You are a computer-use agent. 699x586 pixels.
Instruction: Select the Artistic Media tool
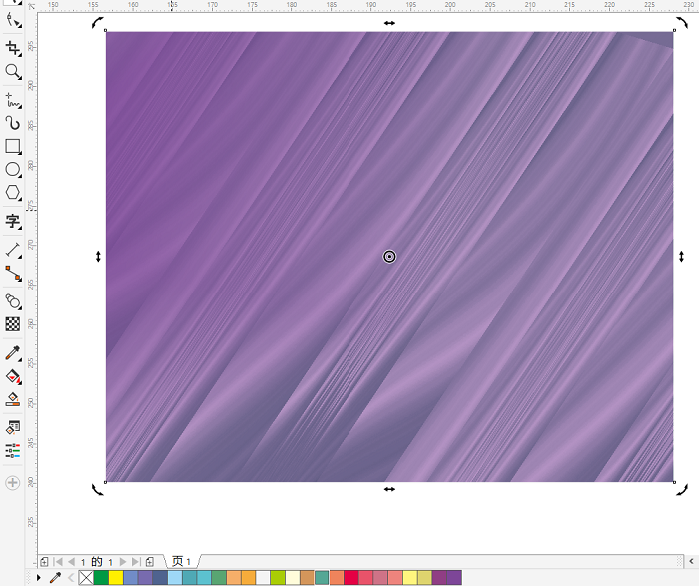pyautogui.click(x=12, y=123)
